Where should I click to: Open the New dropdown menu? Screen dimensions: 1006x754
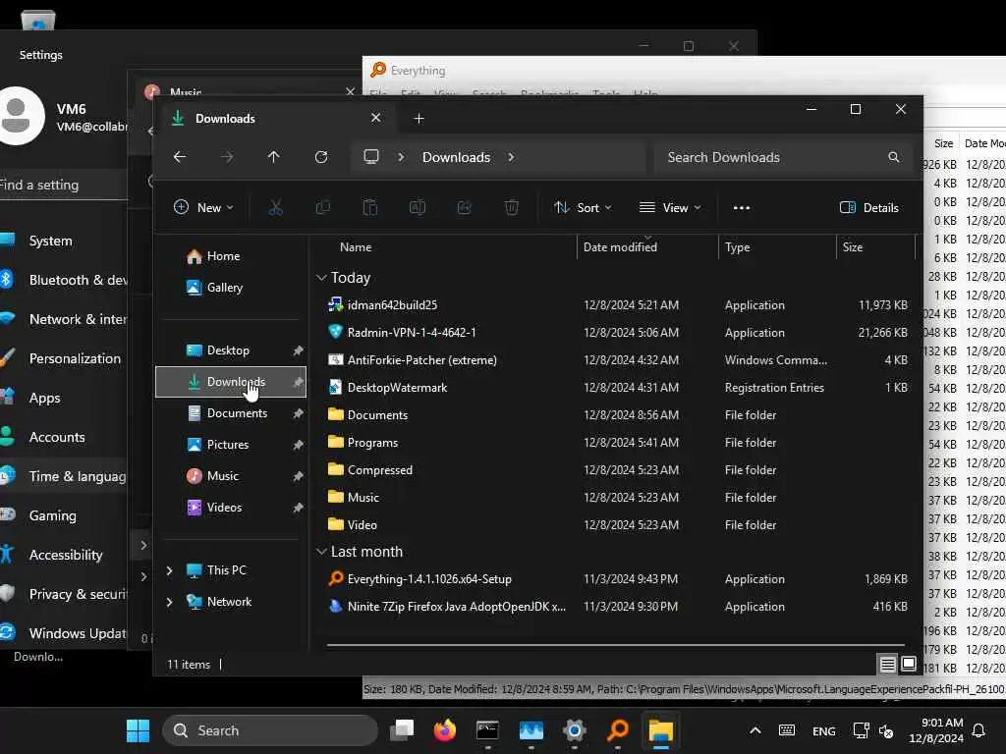203,208
